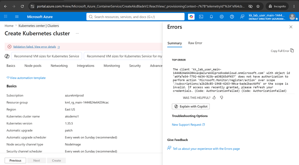Open portal settings gear
299x165 pixels.
point(221,17)
